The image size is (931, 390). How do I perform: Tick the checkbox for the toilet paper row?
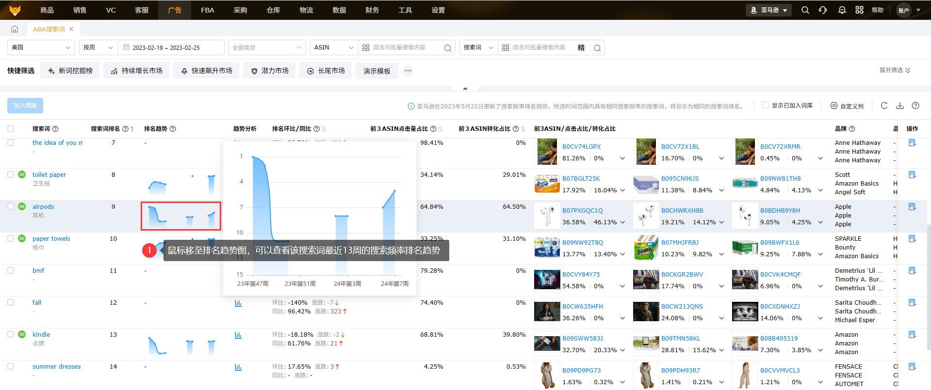(x=11, y=174)
